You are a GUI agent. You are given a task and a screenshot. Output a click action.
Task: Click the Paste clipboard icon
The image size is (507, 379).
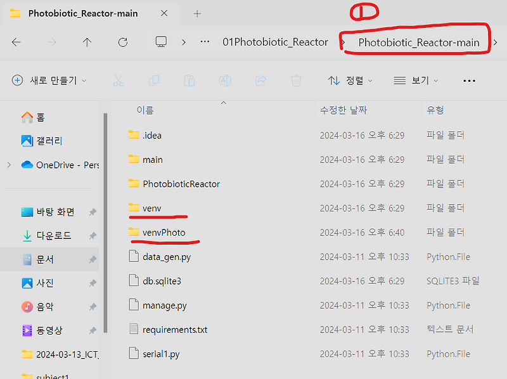pos(189,80)
